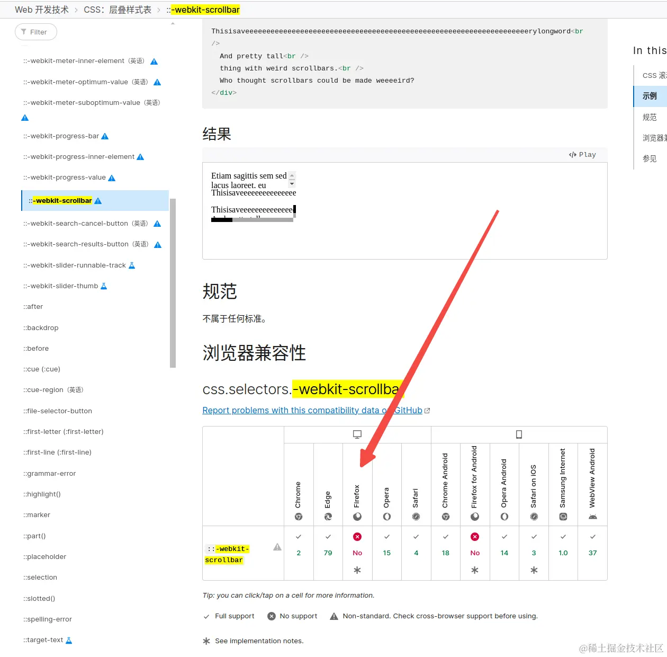
Task: Expand Edge support cell showing 79
Action: [328, 553]
